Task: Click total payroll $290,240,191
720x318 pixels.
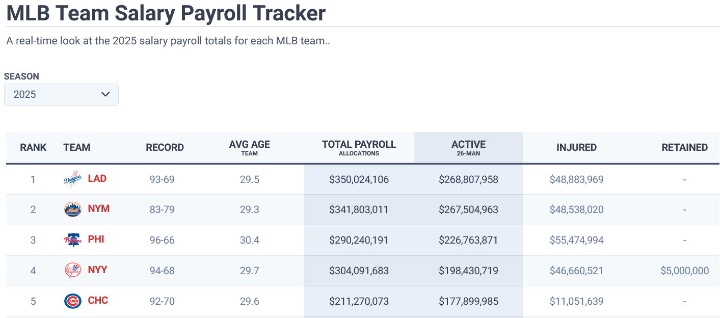Action: tap(359, 240)
